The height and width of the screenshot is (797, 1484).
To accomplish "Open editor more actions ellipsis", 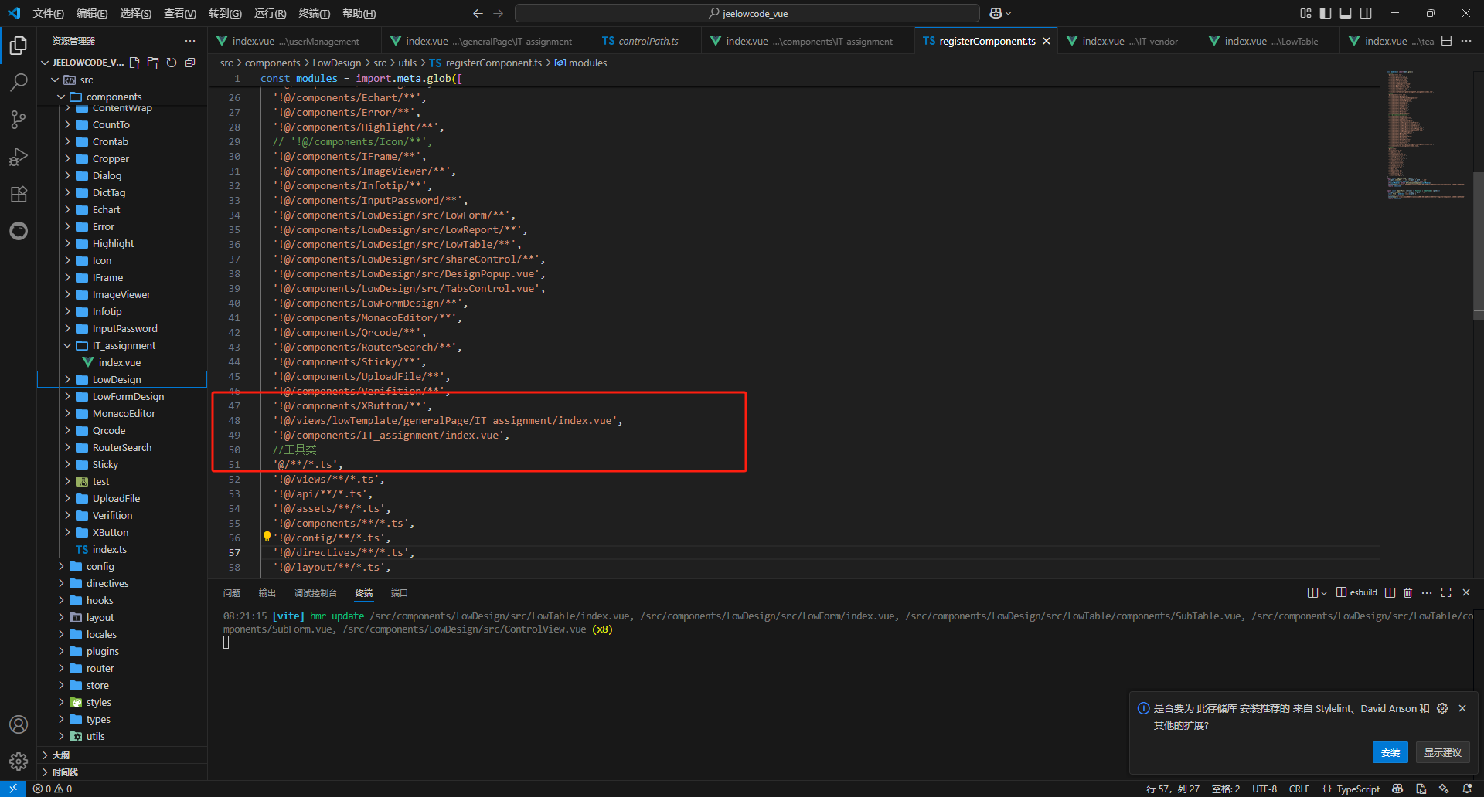I will [1466, 41].
